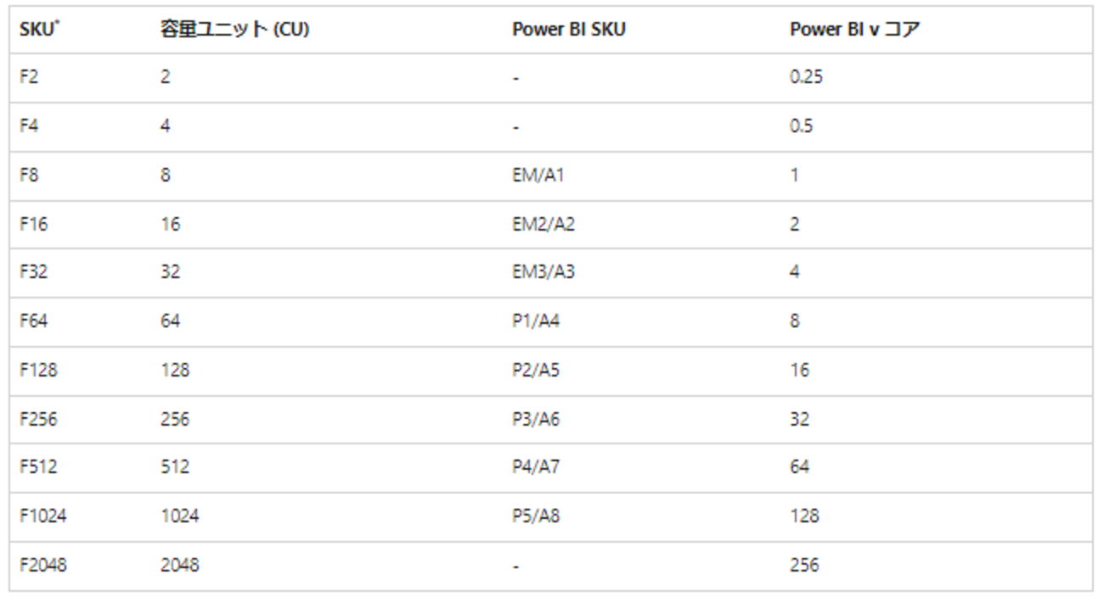This screenshot has width=1104, height=602.
Task: Click the P1/A4 cell
Action: [x=536, y=321]
